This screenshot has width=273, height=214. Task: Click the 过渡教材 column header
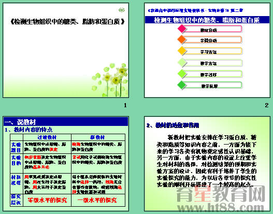[x=47, y=137]
